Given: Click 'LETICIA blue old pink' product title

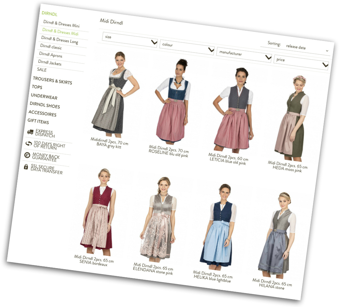Looking at the screenshot, I should [x=228, y=161].
